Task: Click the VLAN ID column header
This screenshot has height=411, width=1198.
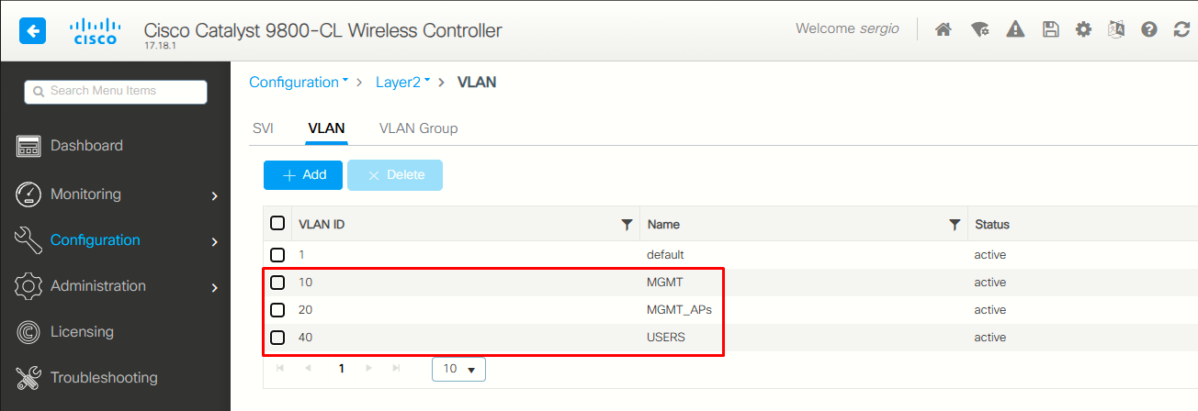Action: [322, 224]
